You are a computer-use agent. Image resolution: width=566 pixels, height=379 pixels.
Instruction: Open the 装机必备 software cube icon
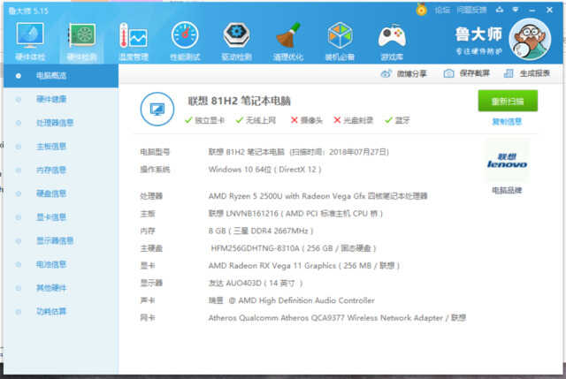click(340, 41)
